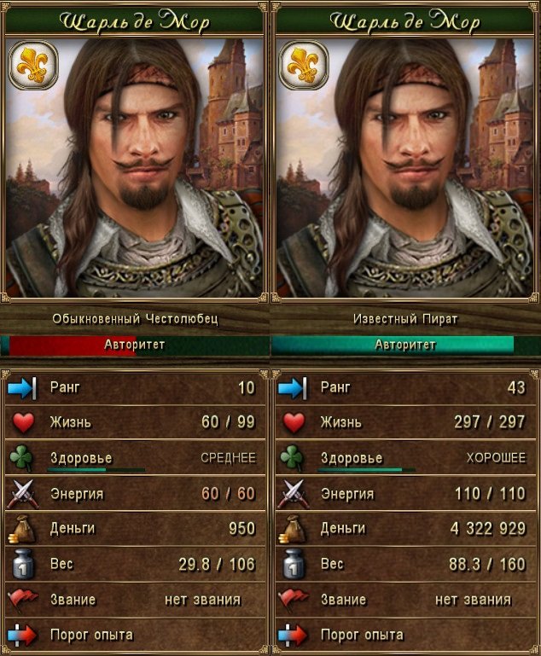
Task: Click the Здоровье progress bar in left panel
Action: tap(96, 470)
